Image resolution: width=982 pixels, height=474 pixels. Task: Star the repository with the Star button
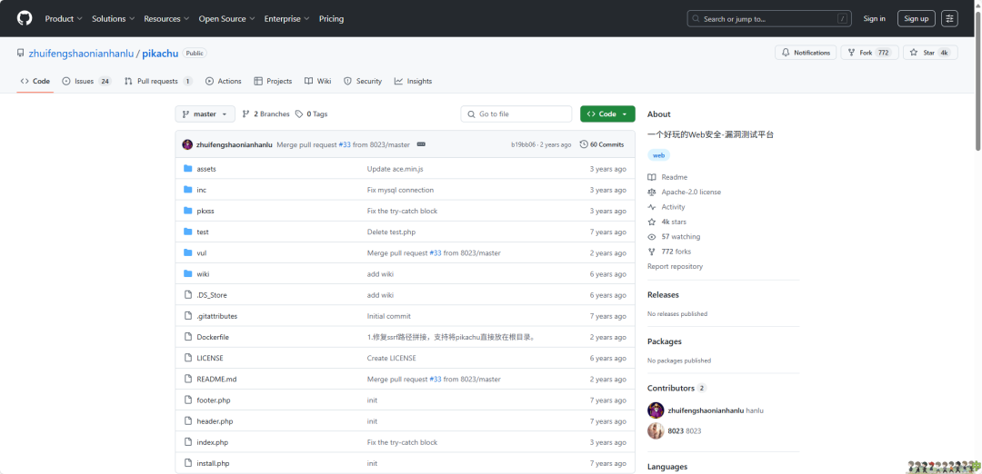[930, 53]
